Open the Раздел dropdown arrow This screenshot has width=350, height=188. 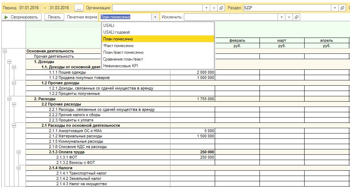335,8
